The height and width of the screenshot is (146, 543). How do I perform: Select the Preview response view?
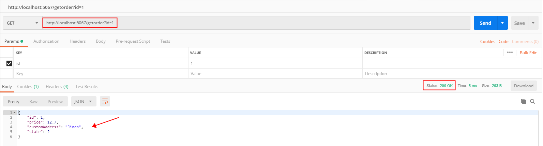pos(55,102)
